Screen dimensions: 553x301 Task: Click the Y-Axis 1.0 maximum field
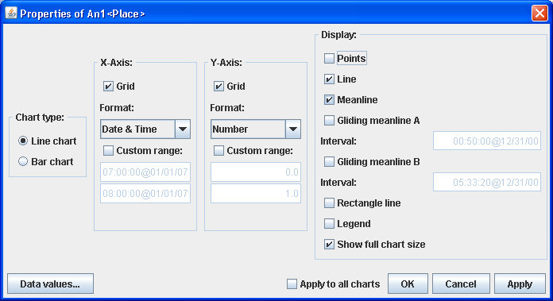pos(256,194)
